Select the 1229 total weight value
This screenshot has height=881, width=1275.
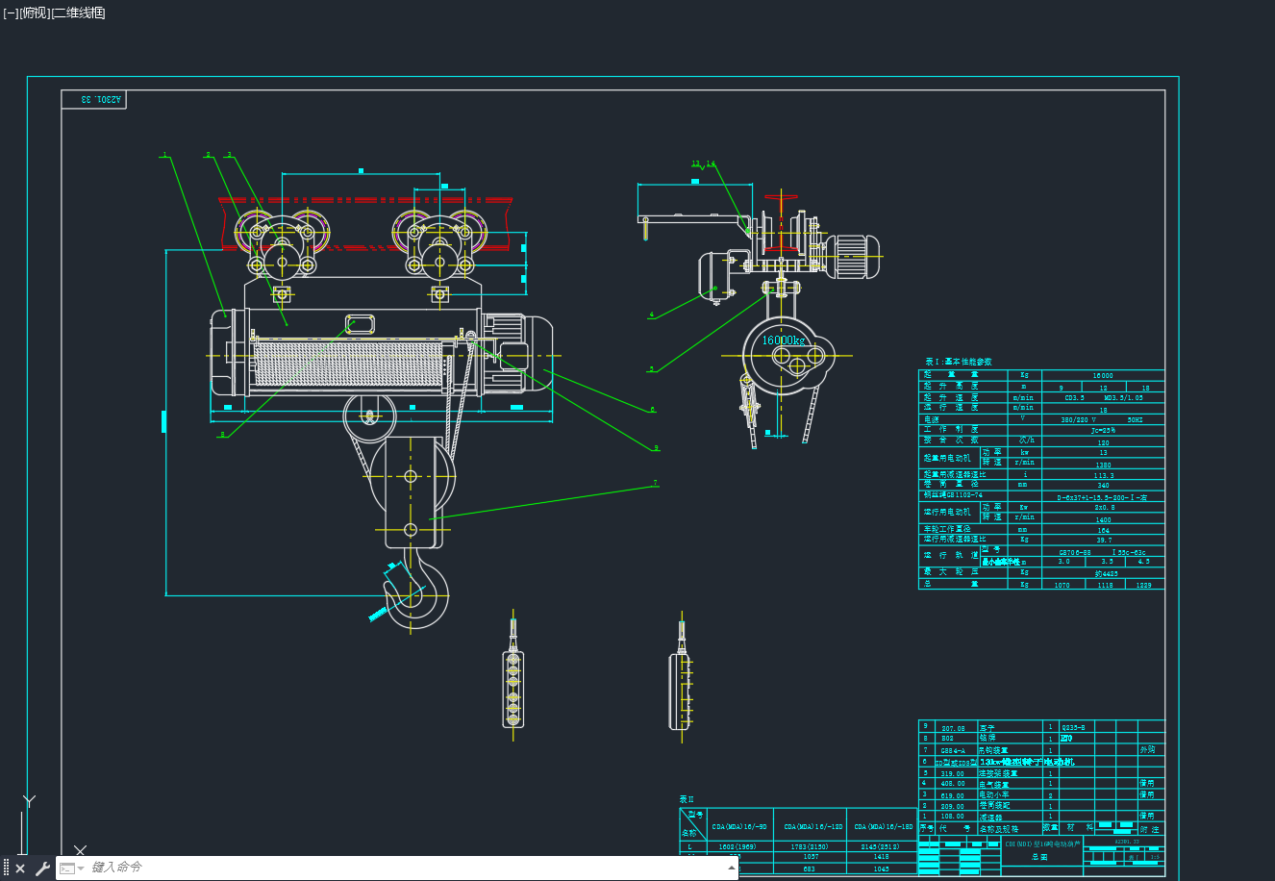click(x=1143, y=585)
